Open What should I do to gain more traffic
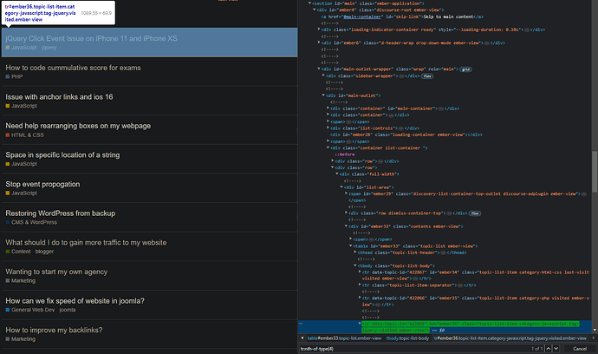 tap(86, 242)
